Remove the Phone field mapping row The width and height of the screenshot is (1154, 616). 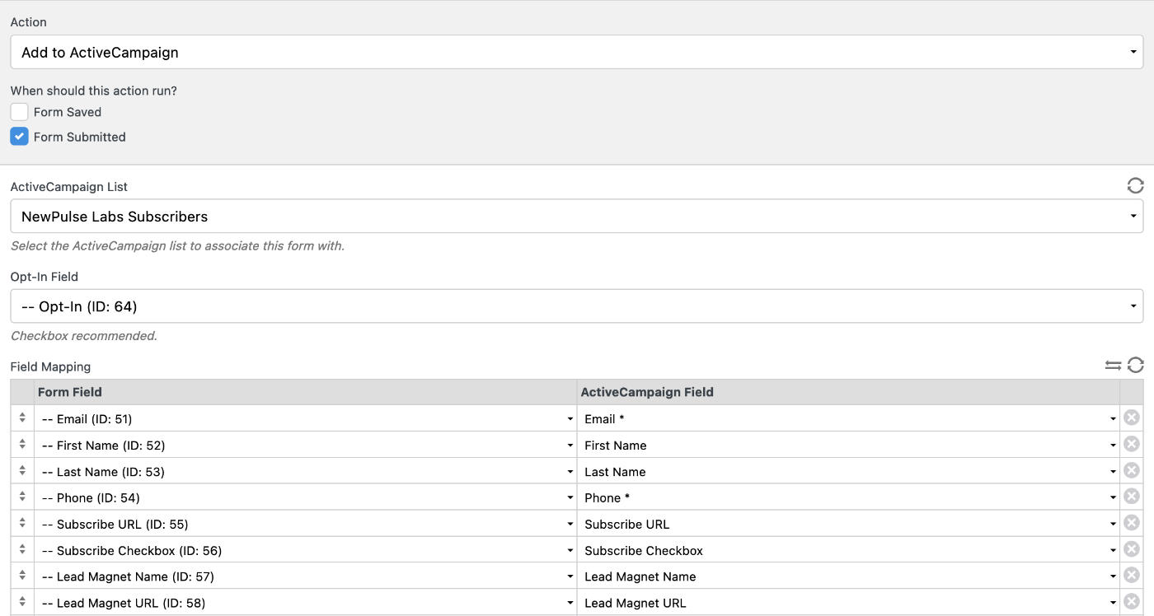tap(1131, 497)
